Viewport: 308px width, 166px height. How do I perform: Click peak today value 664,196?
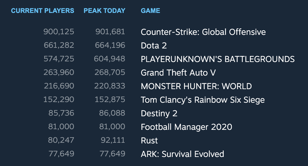tap(110, 46)
